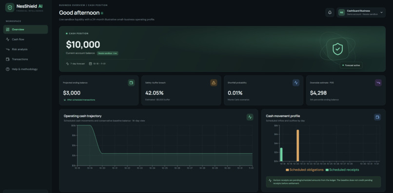The height and width of the screenshot is (193, 393).
Task: Expand the CashGuard Business account dropdown
Action: pos(381,12)
